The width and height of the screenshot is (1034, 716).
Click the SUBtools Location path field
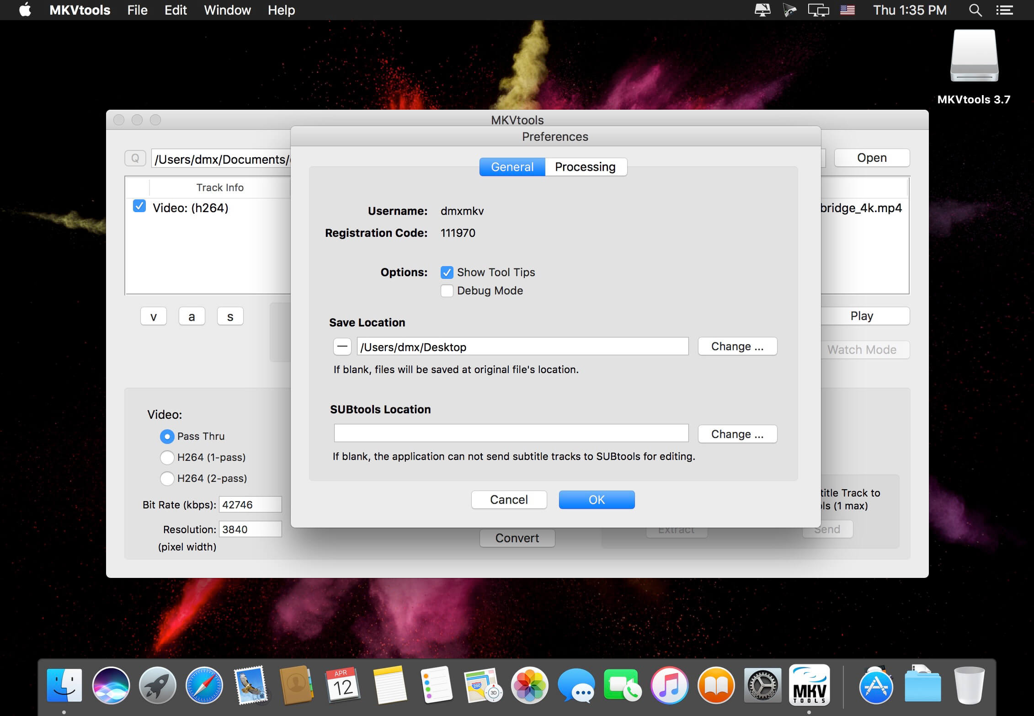[x=511, y=433]
